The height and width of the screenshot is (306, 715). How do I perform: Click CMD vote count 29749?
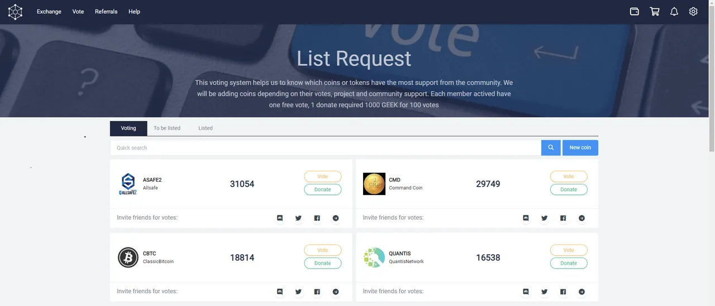point(488,184)
